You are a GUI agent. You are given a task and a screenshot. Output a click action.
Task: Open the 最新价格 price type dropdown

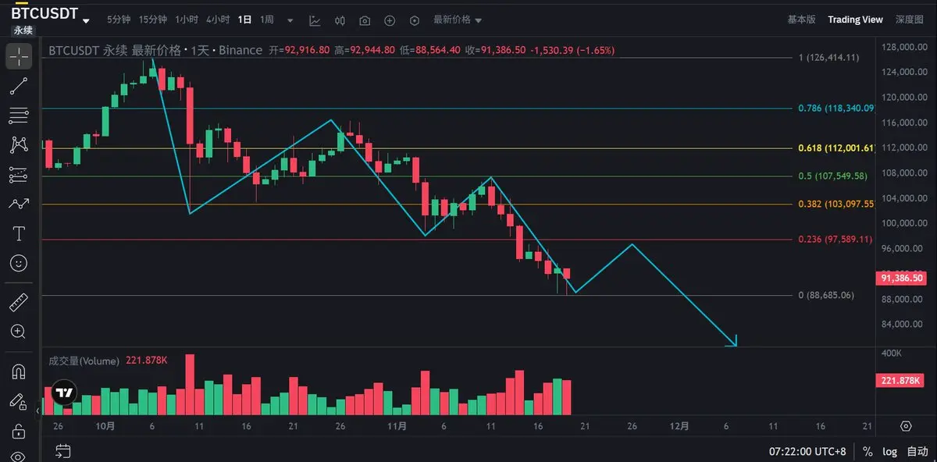pos(458,20)
